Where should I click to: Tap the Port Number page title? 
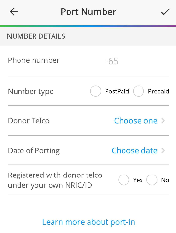point(88,12)
